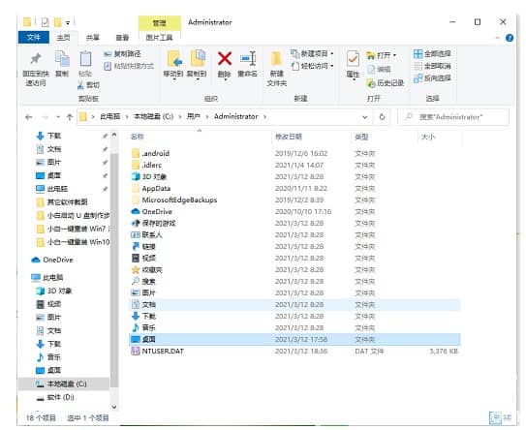The image size is (526, 430).
Task: Click the Forward navigation arrow
Action: coord(46,117)
